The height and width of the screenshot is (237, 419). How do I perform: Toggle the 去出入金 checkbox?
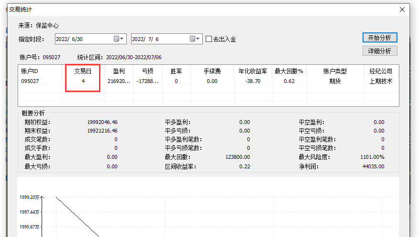tap(209, 39)
